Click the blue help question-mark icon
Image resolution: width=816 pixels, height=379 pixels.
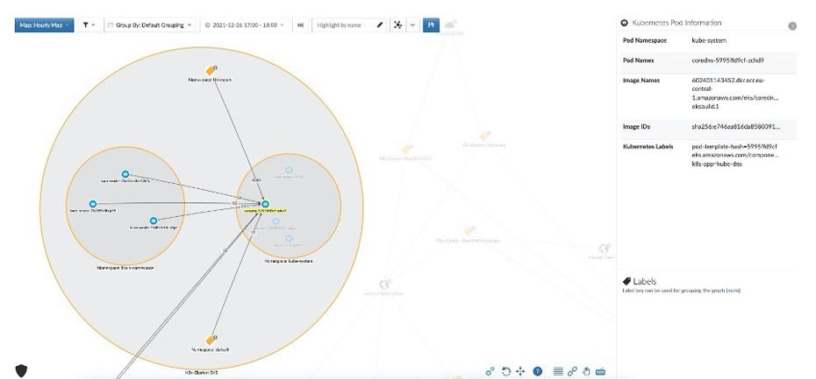537,371
